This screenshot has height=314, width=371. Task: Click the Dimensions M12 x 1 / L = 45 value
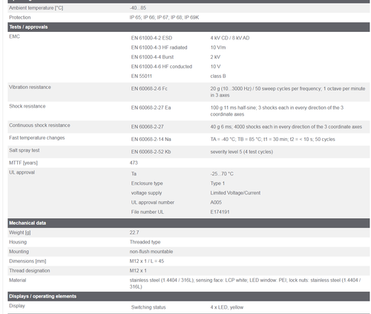(147, 261)
